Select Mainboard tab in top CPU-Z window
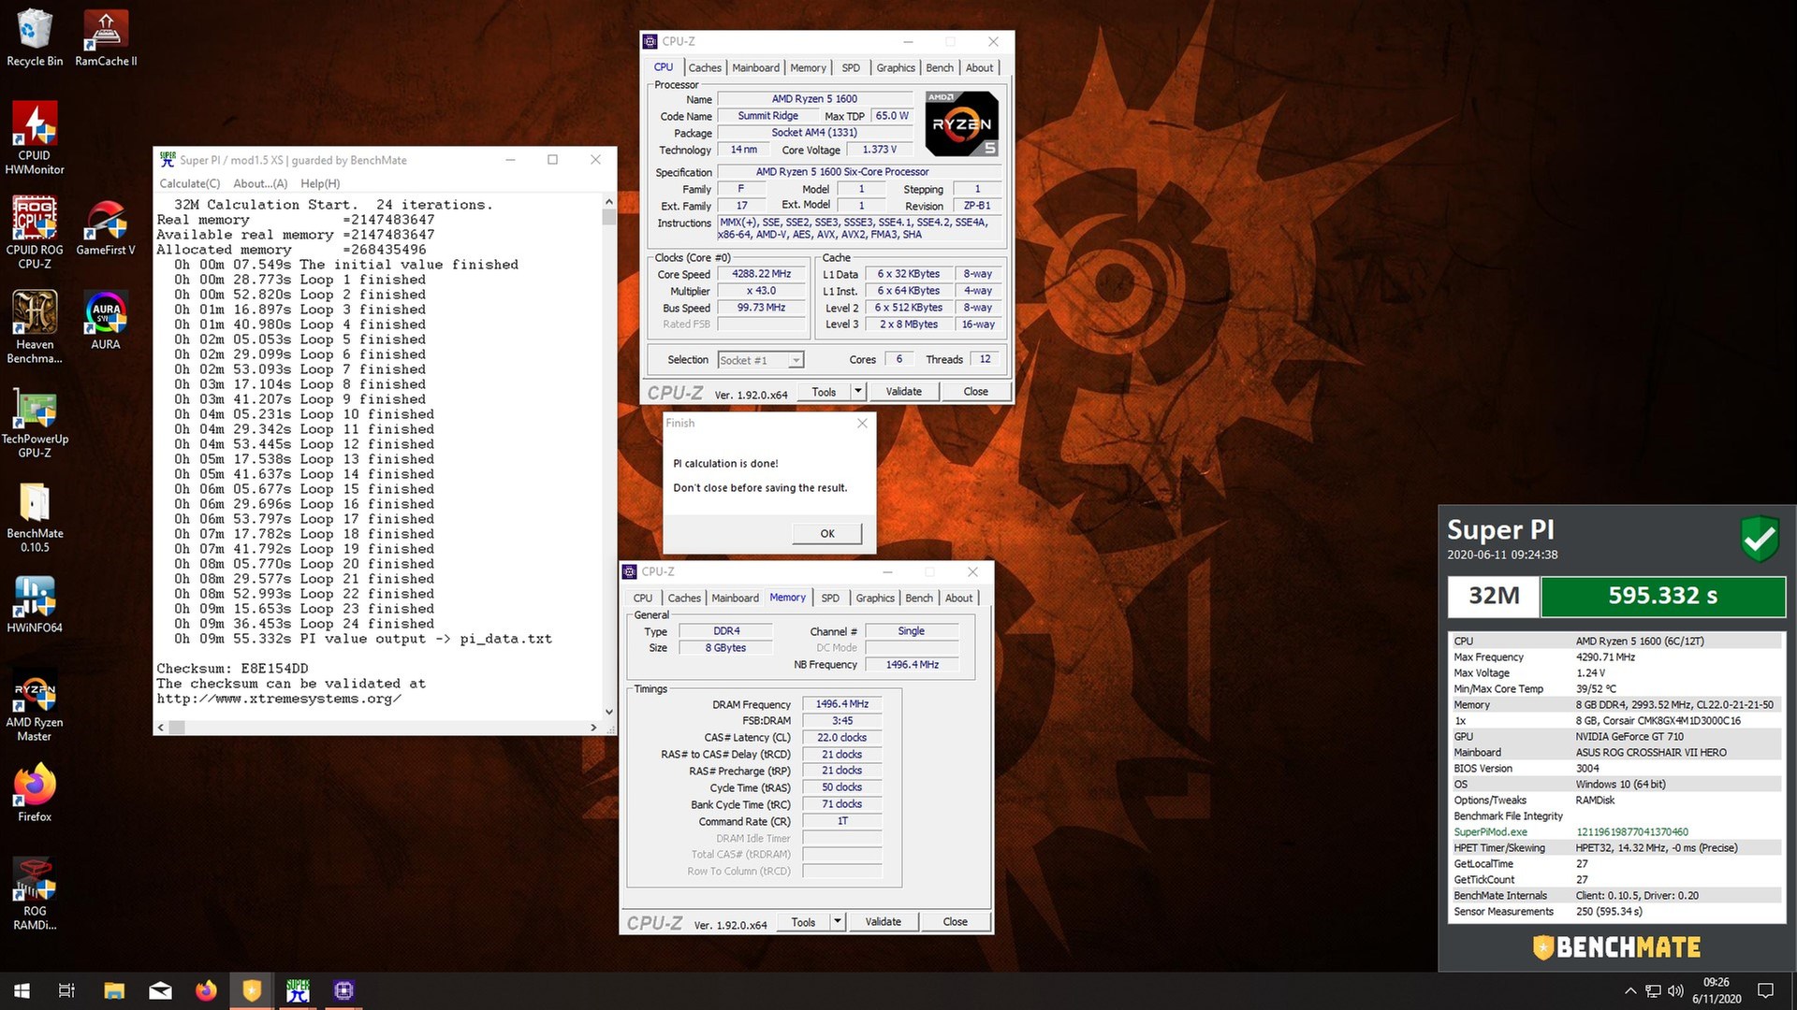 (755, 67)
